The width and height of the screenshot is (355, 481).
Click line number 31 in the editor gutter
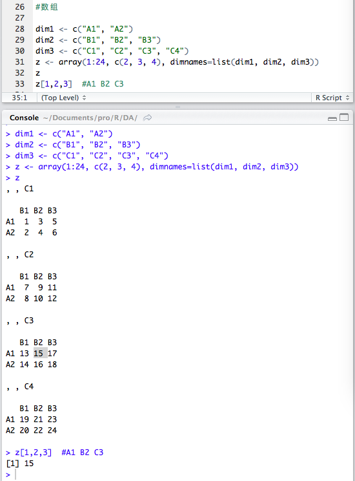pos(19,62)
